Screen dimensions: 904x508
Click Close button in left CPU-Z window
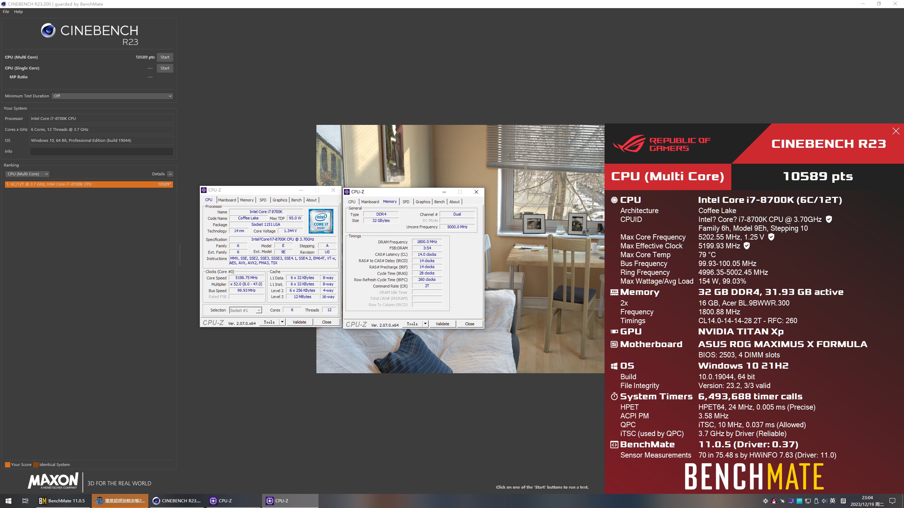[327, 322]
